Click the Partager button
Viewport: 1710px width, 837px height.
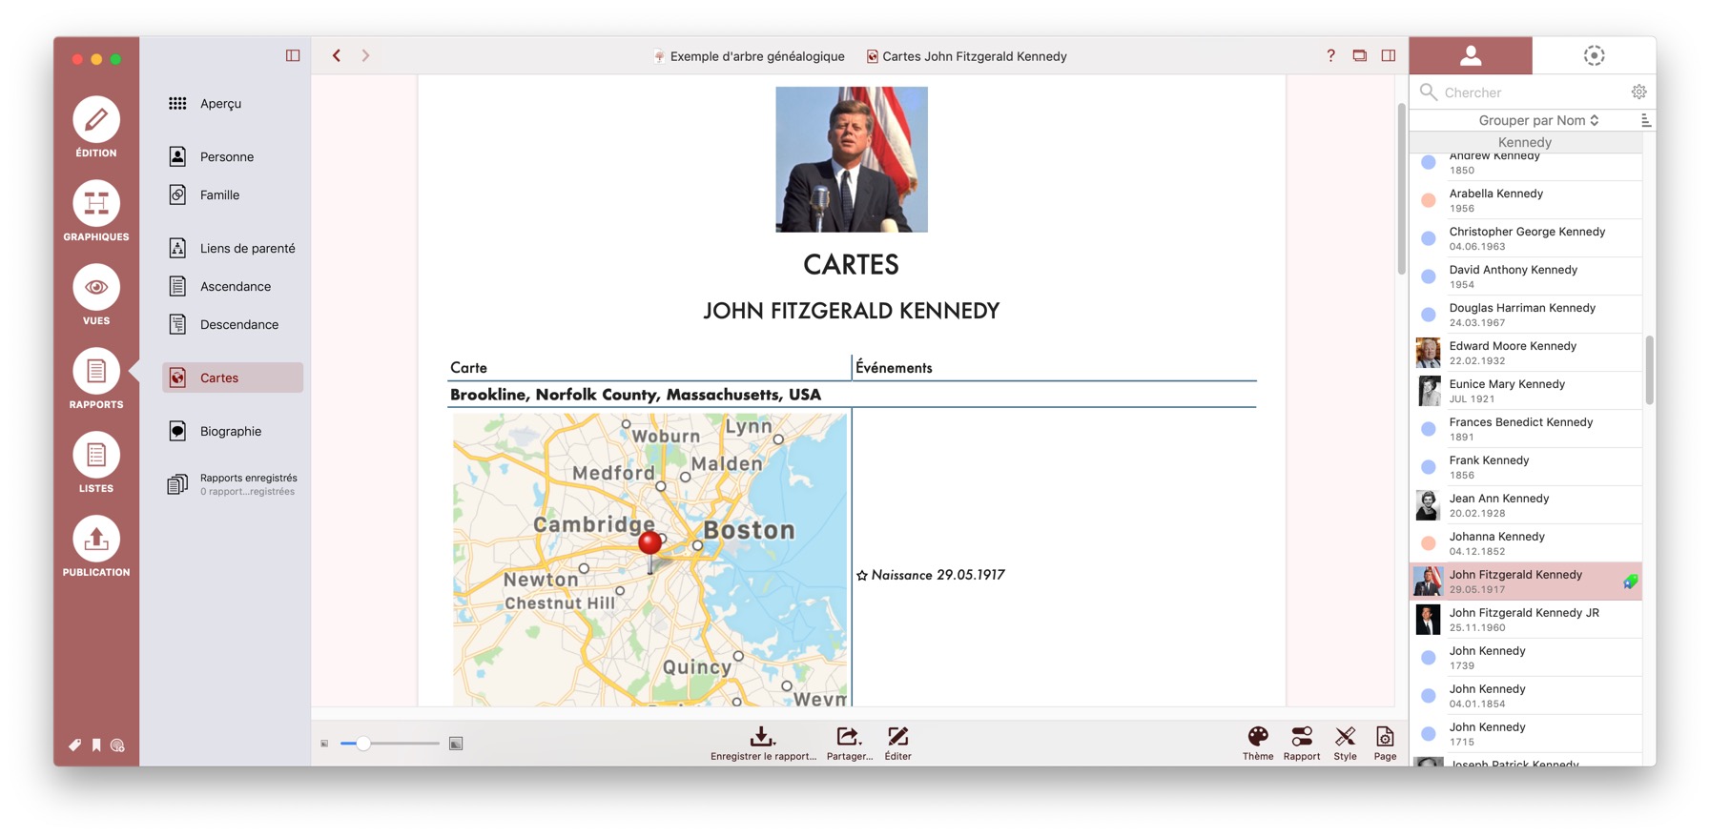[849, 744]
